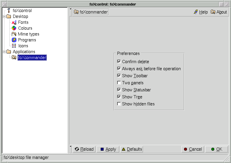This screenshot has width=231, height=163.
Task: Click the foXcommander header button icon
Action: 76,12
